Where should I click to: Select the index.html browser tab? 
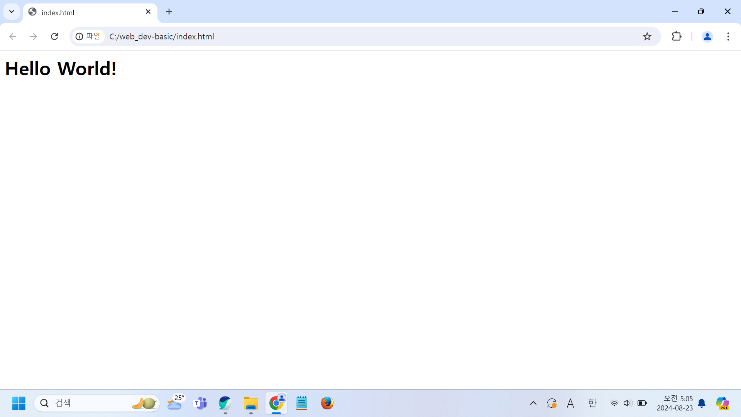[90, 12]
